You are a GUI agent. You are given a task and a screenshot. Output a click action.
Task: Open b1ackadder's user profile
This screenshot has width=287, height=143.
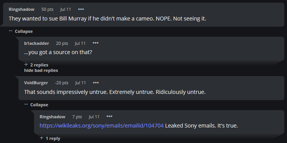click(37, 43)
